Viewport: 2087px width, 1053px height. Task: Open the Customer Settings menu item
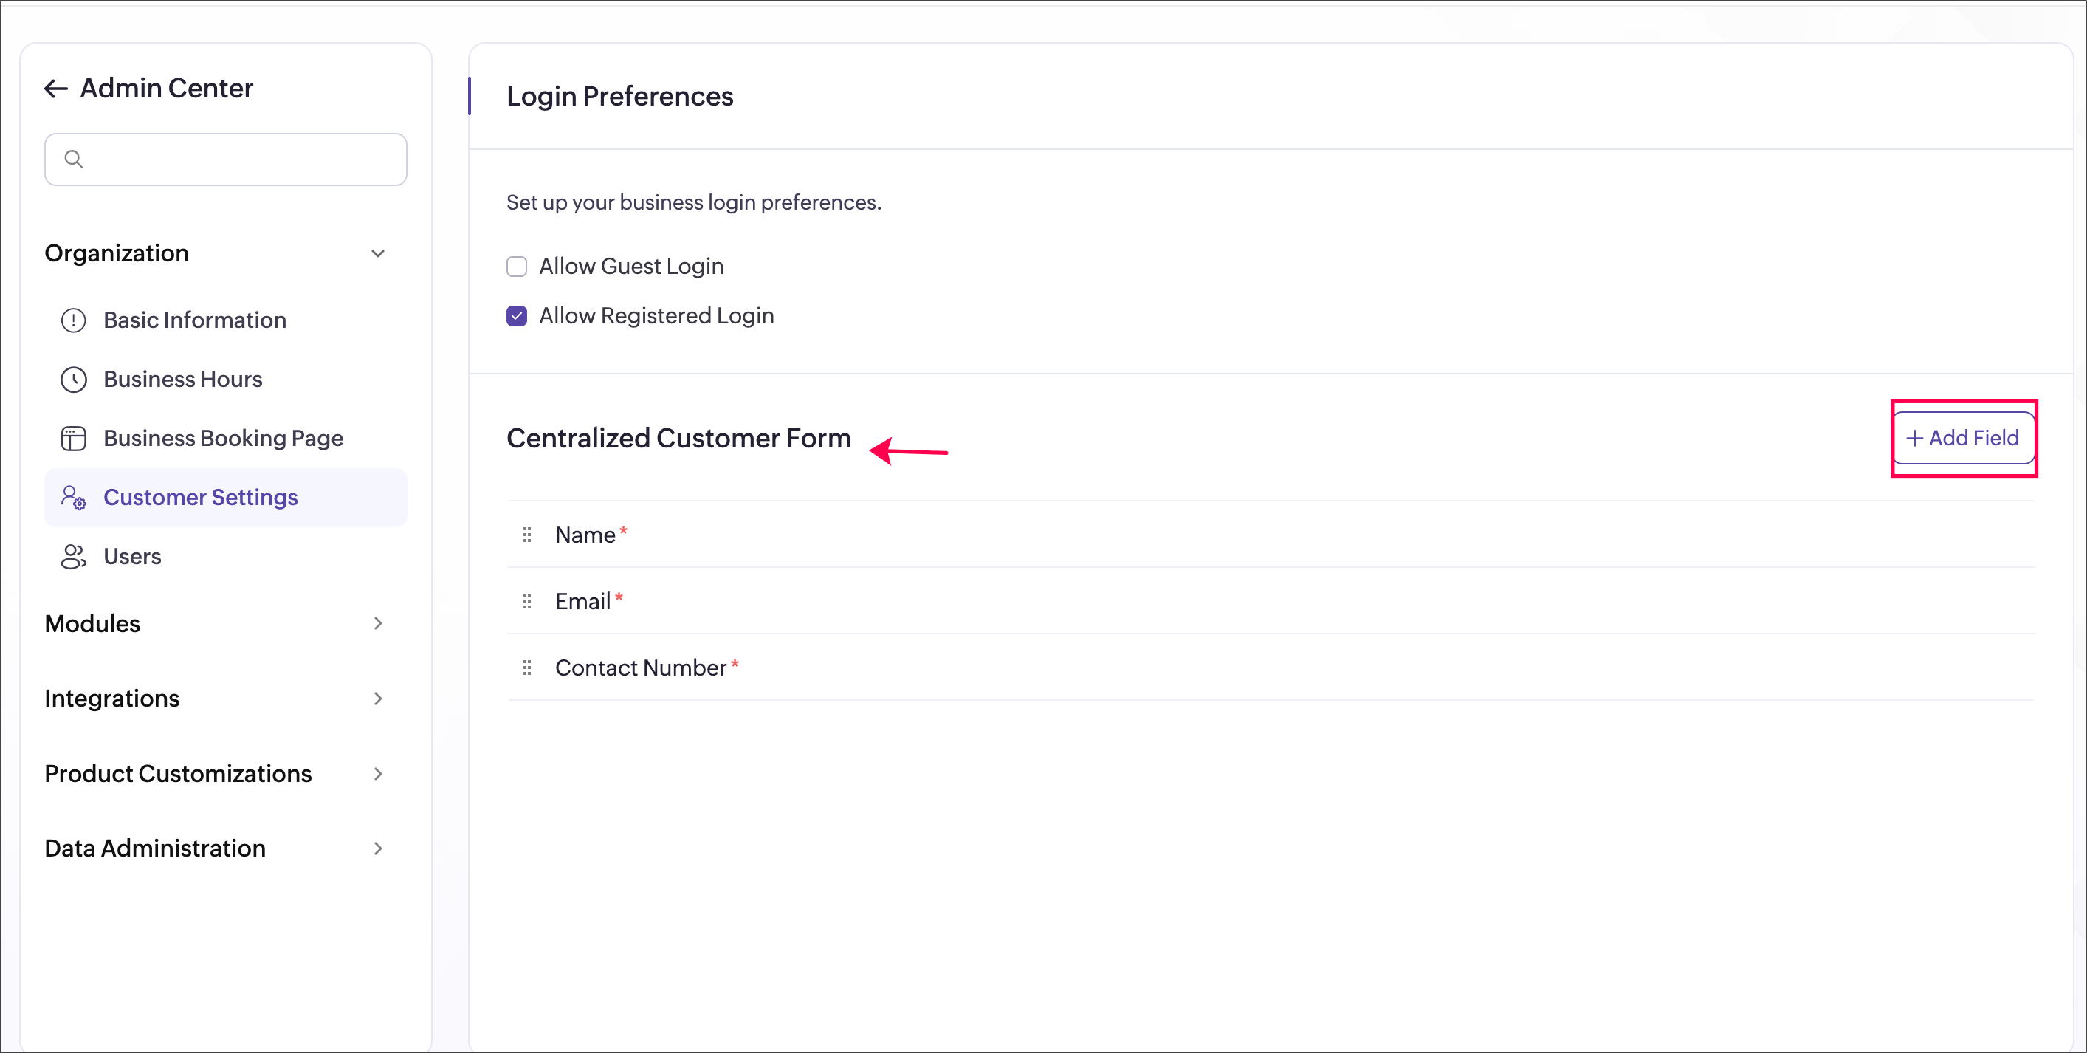click(200, 498)
